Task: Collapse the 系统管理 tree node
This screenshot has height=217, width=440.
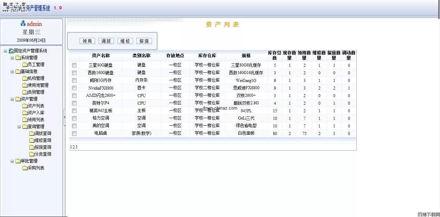Action: (x=12, y=58)
